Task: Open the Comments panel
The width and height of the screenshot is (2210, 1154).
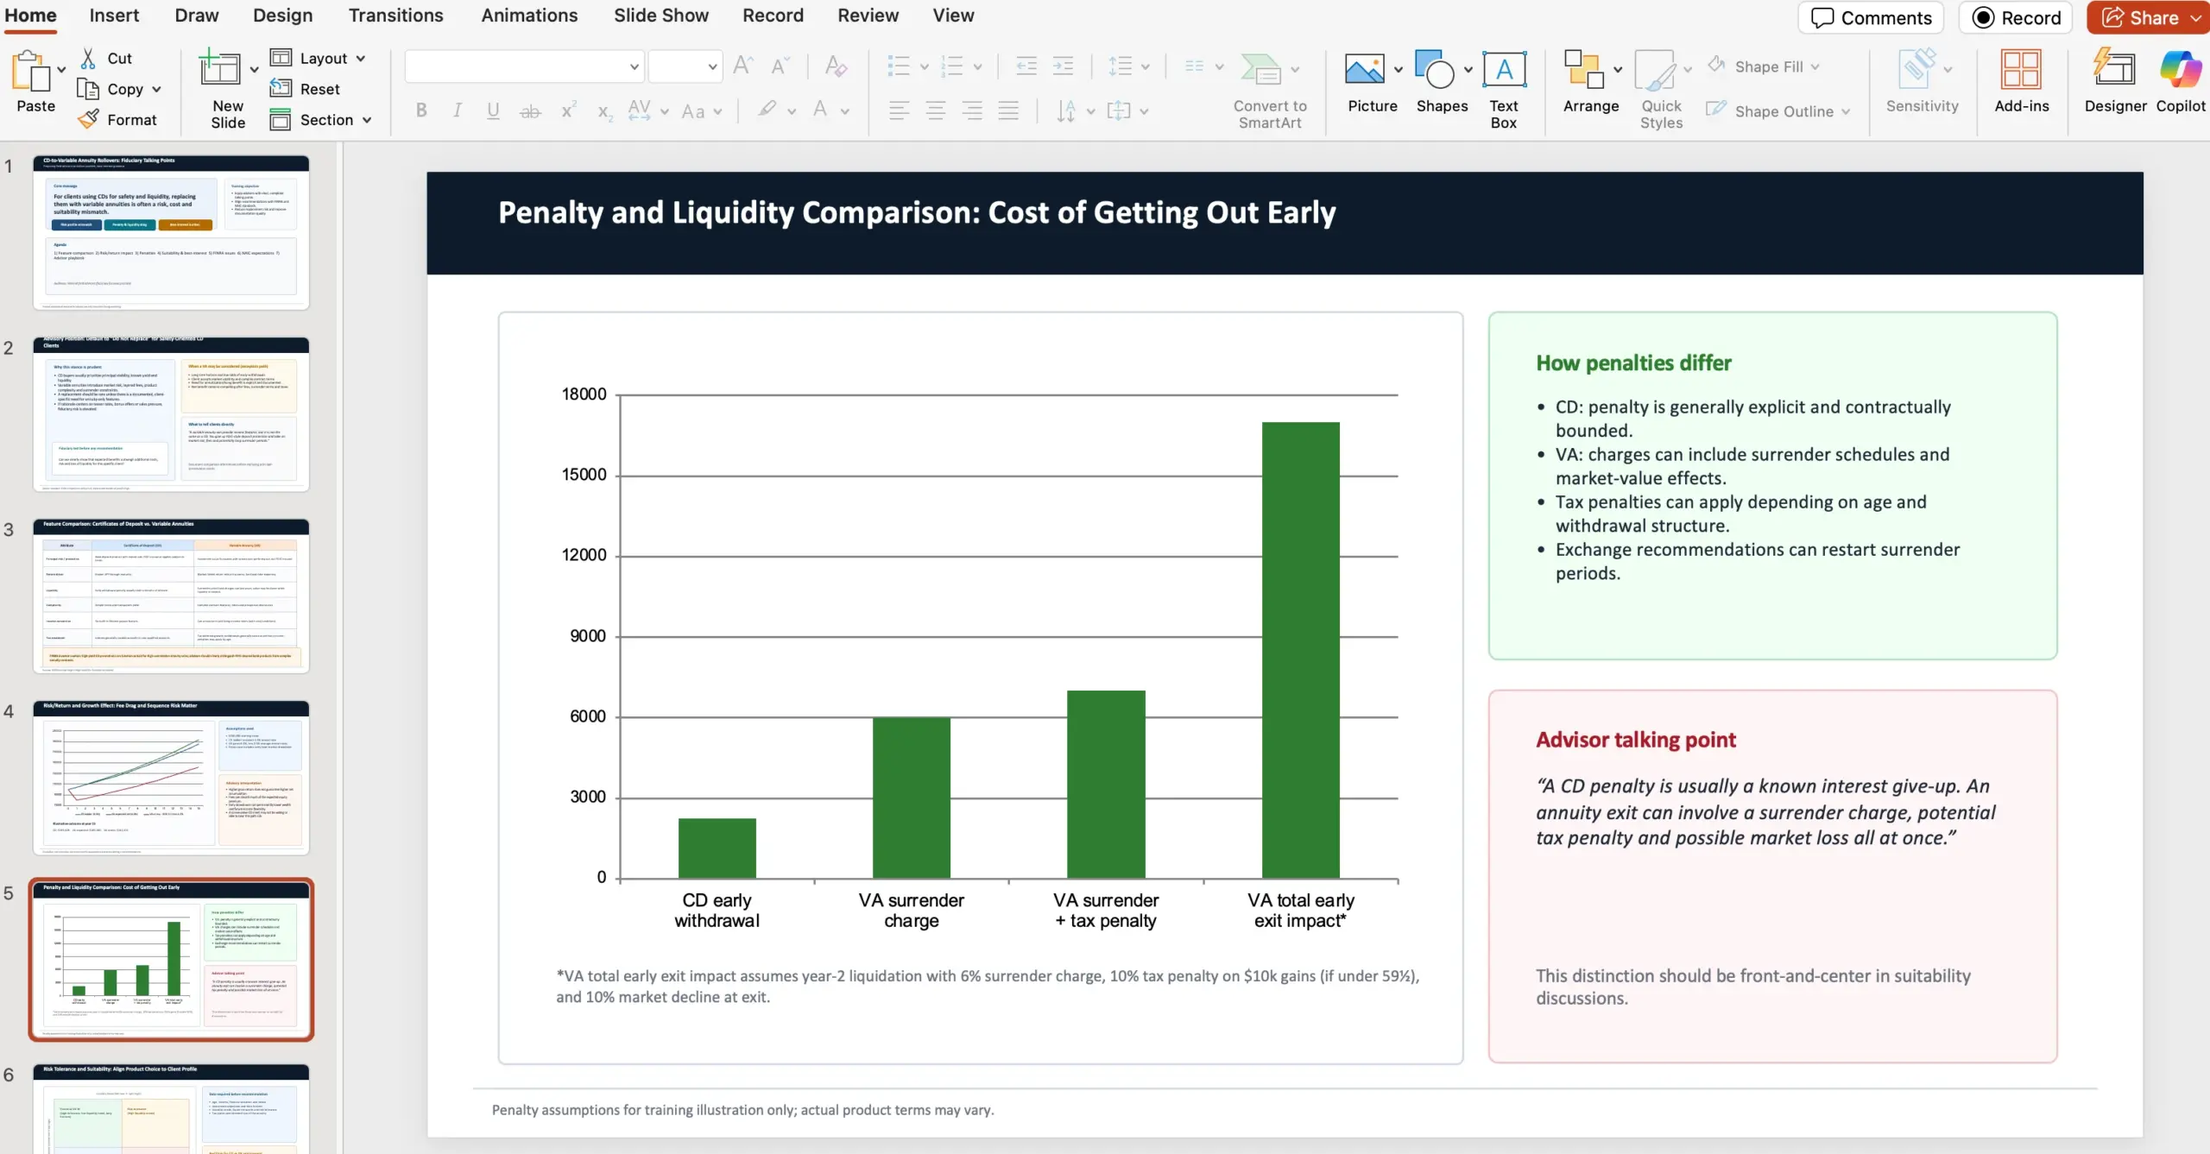Action: click(x=1869, y=17)
